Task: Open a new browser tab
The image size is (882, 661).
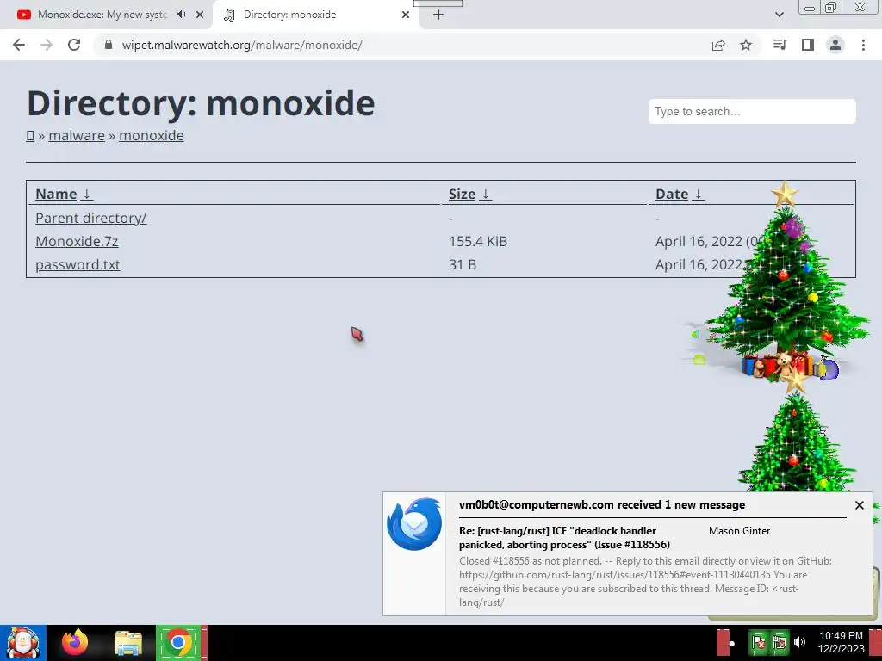Action: [x=438, y=15]
